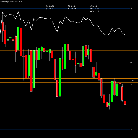Click the 'O: 21.12' open value
138x138 pixels.
50,6
